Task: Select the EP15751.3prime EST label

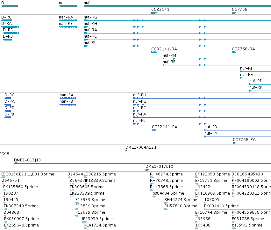Action: (x=211, y=181)
